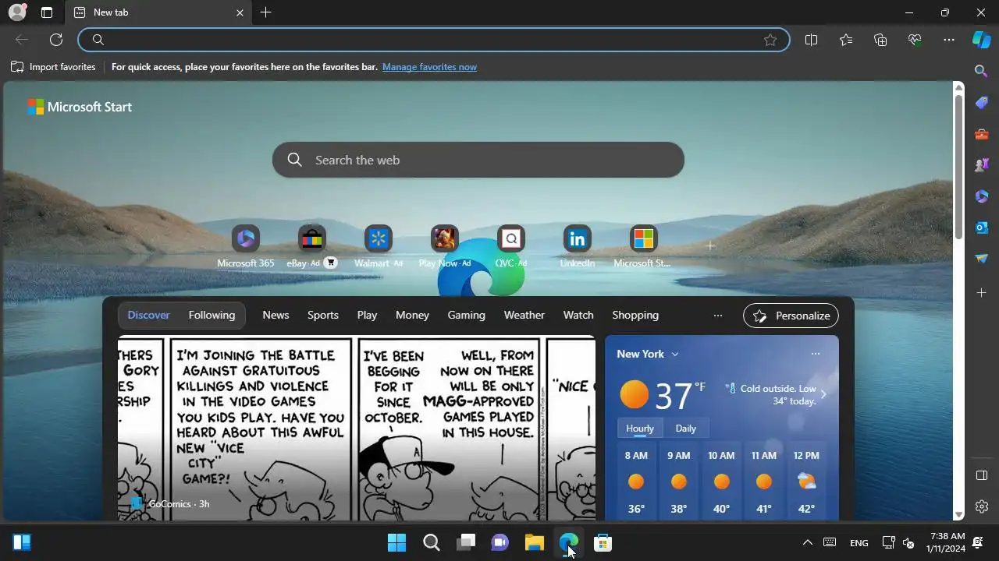Add a new quick link site

point(710,245)
